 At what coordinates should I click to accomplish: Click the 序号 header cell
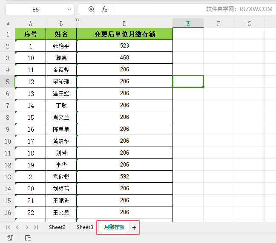coord(30,34)
